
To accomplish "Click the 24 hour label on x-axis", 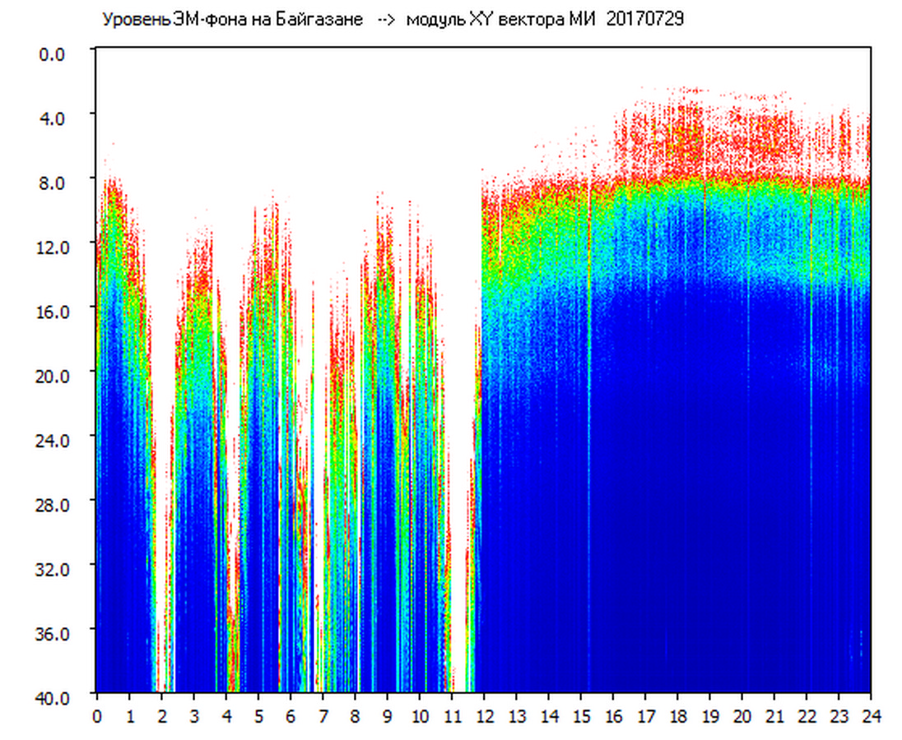I will [871, 715].
